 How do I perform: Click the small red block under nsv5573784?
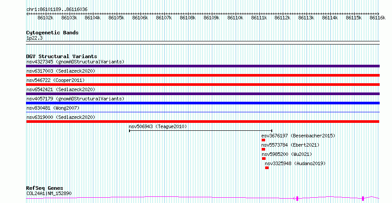[x=263, y=149]
